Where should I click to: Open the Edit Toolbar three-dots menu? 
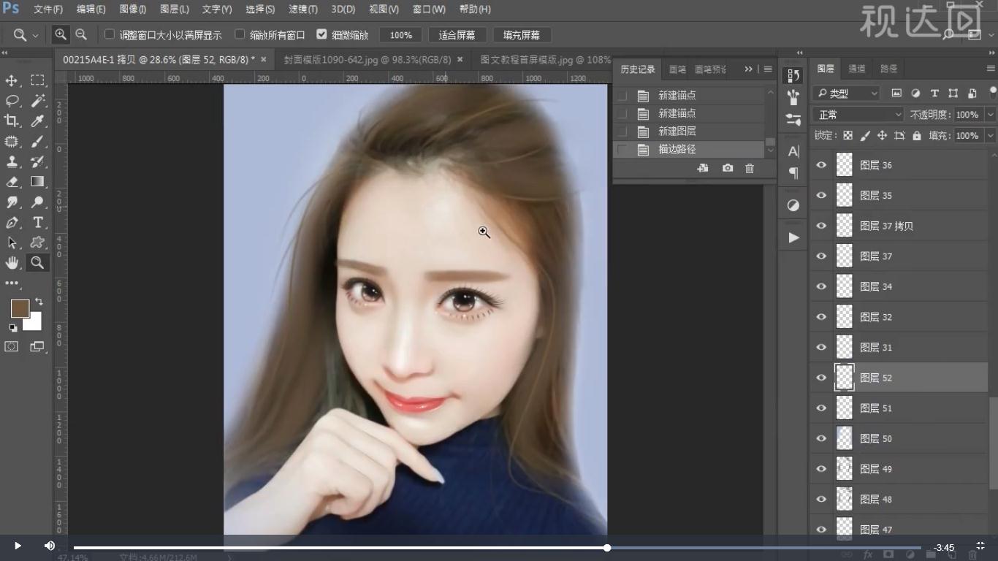[12, 283]
